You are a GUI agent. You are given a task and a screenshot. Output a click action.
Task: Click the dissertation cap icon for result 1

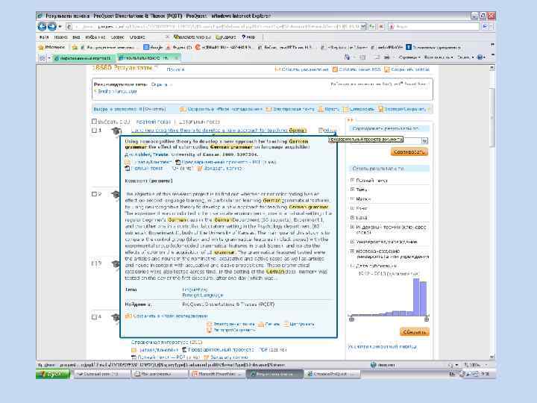pyautogui.click(x=116, y=131)
